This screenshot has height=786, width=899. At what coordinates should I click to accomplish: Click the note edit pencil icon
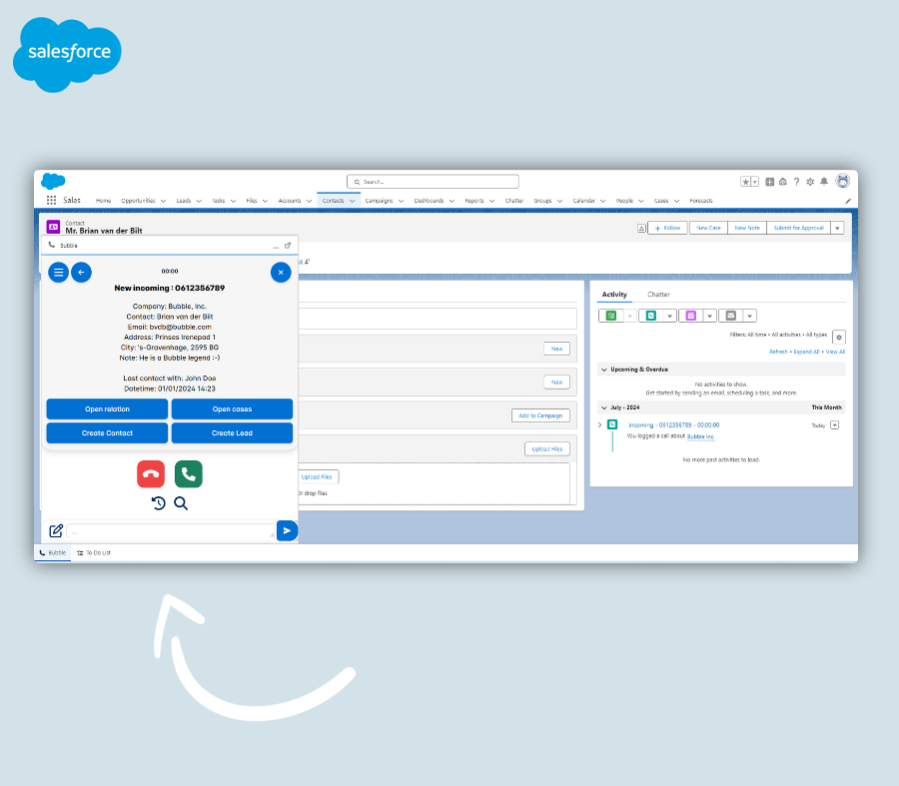pyautogui.click(x=56, y=531)
